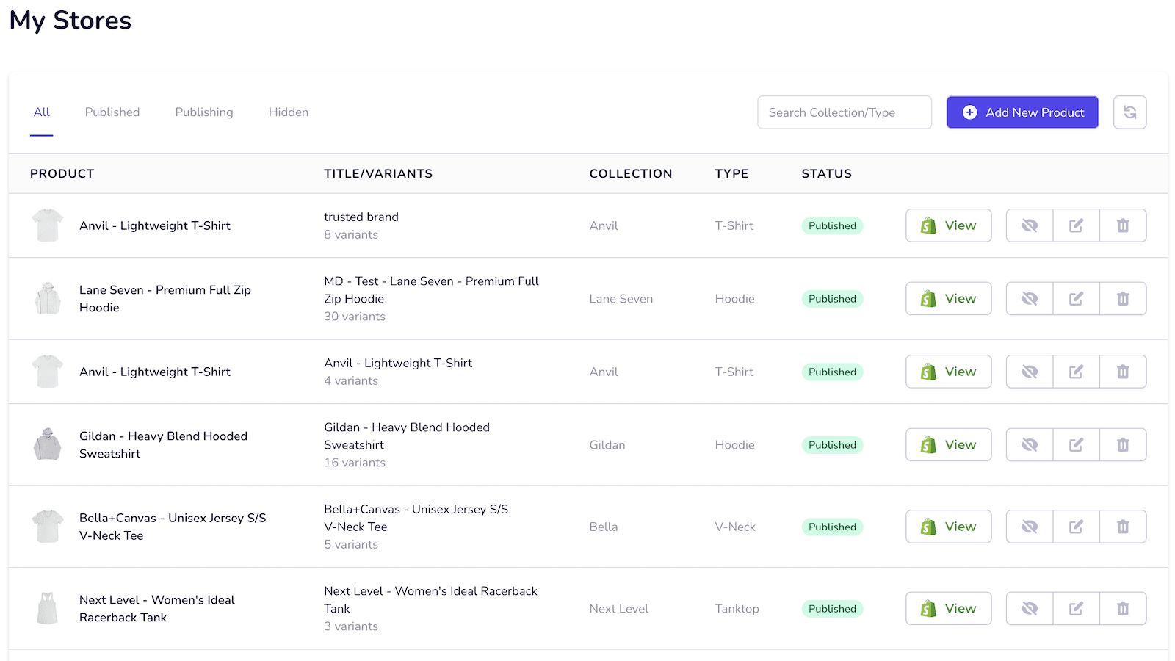Image resolution: width=1175 pixels, height=661 pixels.
Task: Hide the Gildan Heavy Blend Hooded Sweatshirt
Action: click(x=1029, y=444)
